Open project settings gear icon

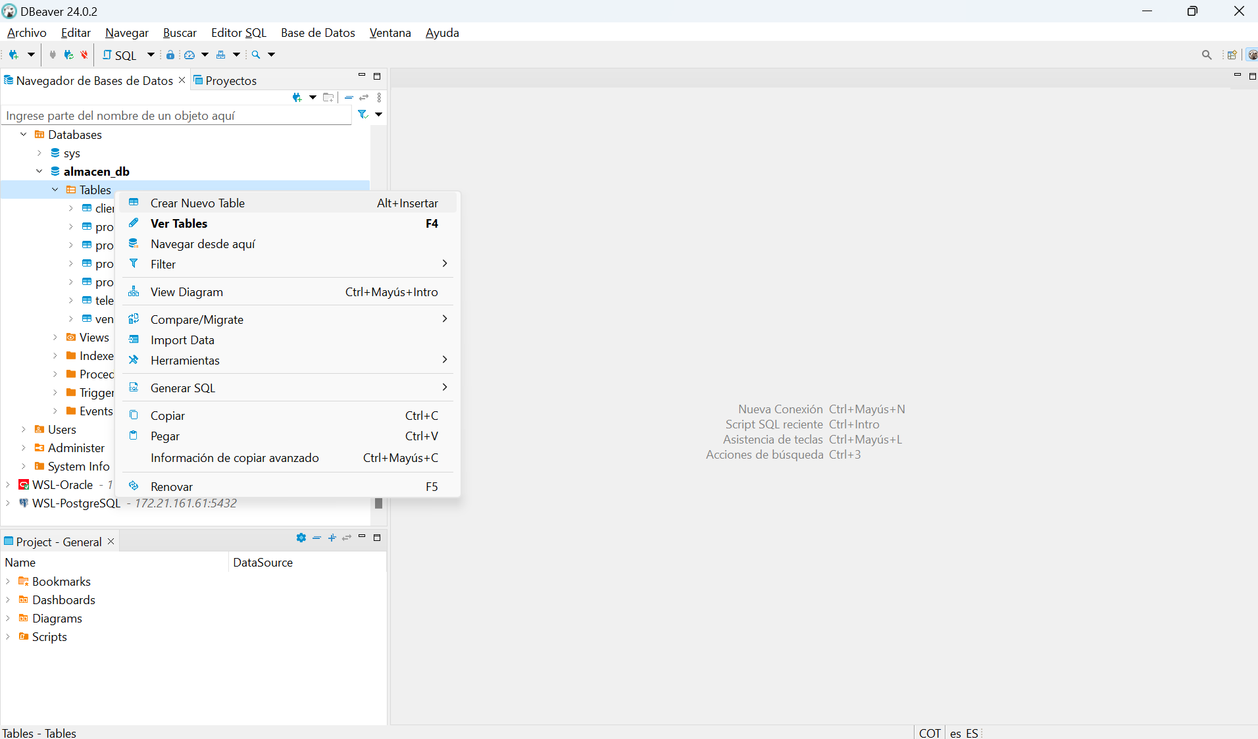click(x=301, y=538)
